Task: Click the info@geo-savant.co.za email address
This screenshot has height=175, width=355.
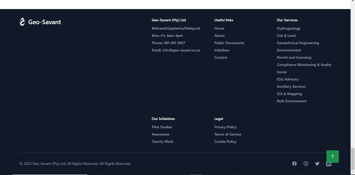Action: point(181,50)
